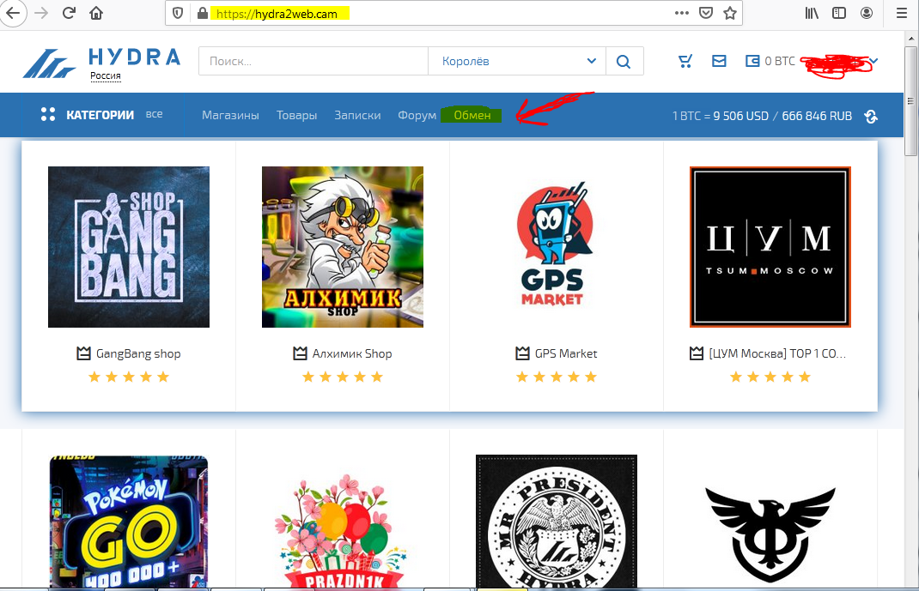Screen dimensions: 919x591
Task: Click the star rating under GPS Market
Action: click(557, 377)
